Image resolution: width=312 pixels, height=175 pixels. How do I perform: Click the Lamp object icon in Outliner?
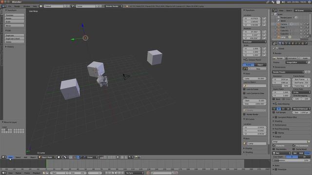click(x=278, y=37)
